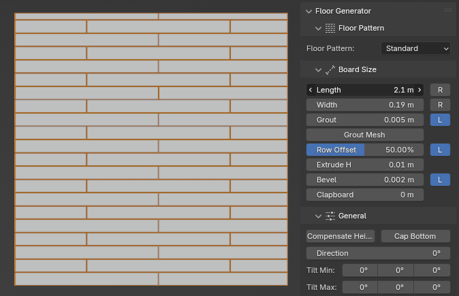Collapse the Floor Generator panel

pyautogui.click(x=309, y=11)
